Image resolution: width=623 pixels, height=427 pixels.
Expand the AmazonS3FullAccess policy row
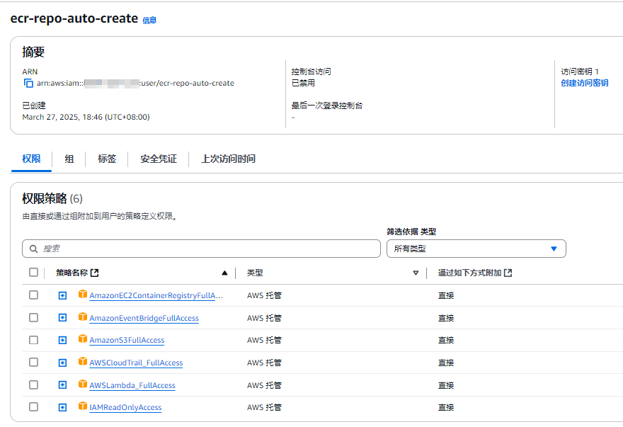(62, 341)
